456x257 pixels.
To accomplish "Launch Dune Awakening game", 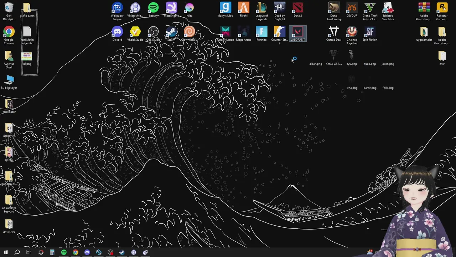I will pos(334,11).
